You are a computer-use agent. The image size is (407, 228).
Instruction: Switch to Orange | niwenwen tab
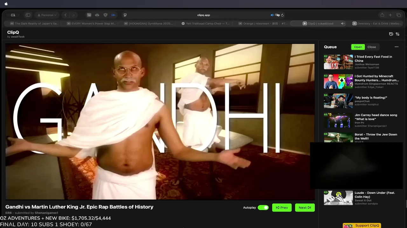tap(263, 23)
